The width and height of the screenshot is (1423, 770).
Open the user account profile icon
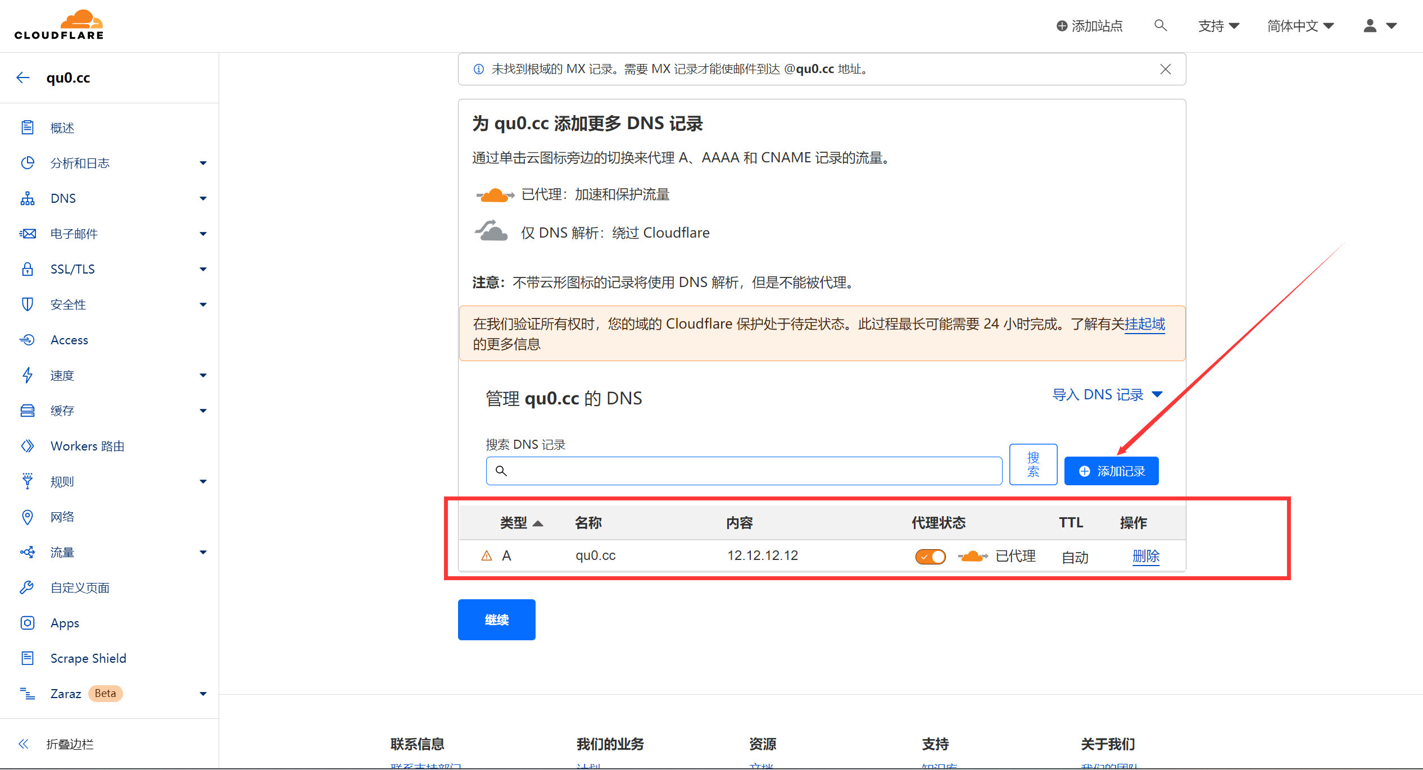pyautogui.click(x=1370, y=26)
